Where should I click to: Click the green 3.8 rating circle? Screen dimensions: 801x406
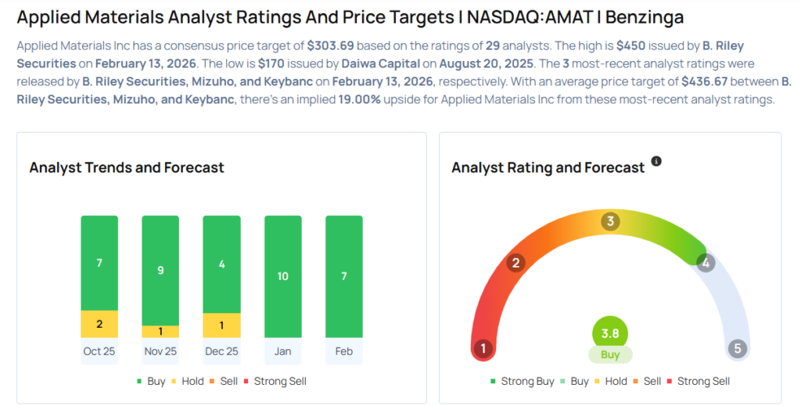point(610,333)
